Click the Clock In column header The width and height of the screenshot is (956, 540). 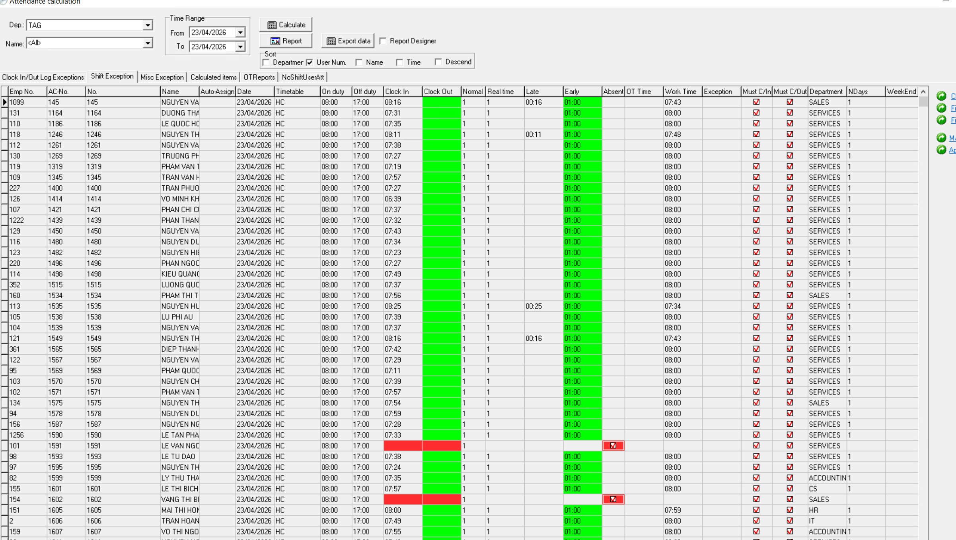point(403,91)
